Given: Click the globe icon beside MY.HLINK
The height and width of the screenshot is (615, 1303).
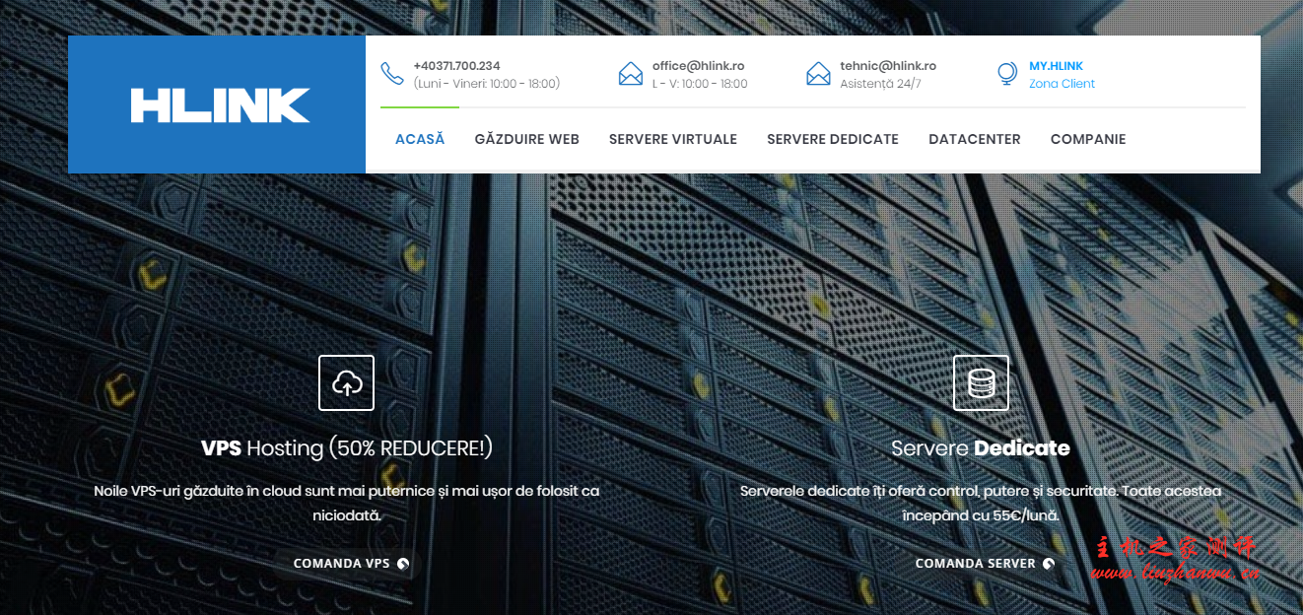Looking at the screenshot, I should [x=1007, y=74].
